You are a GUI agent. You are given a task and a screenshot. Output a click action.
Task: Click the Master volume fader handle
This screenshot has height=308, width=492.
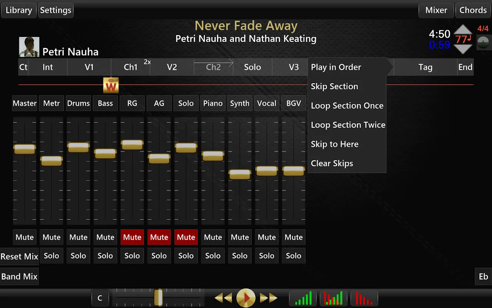(x=25, y=149)
